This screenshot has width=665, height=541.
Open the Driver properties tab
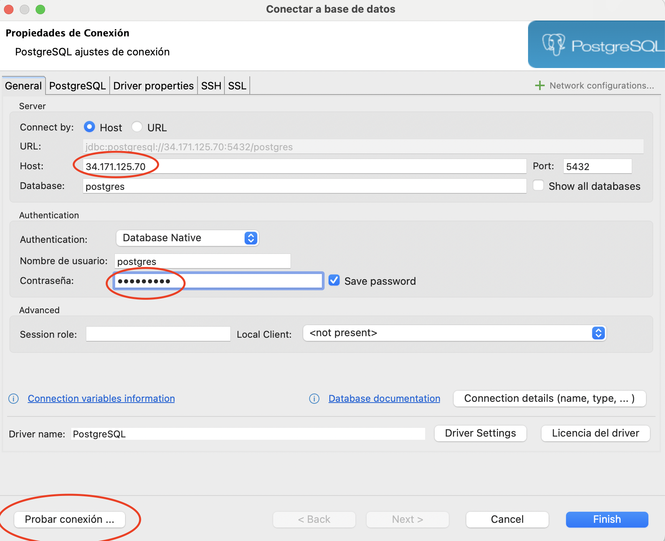point(153,86)
